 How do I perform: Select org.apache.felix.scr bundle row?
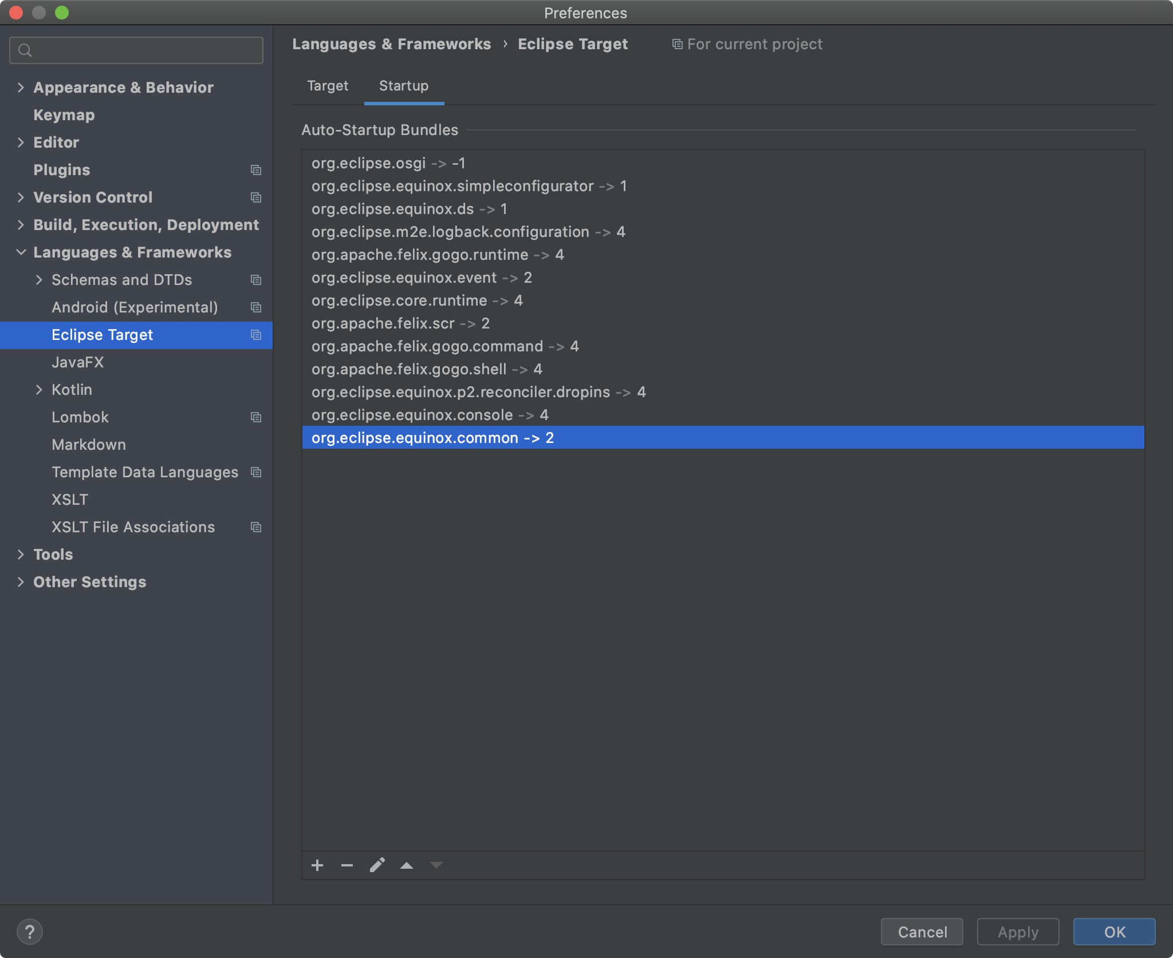(400, 323)
